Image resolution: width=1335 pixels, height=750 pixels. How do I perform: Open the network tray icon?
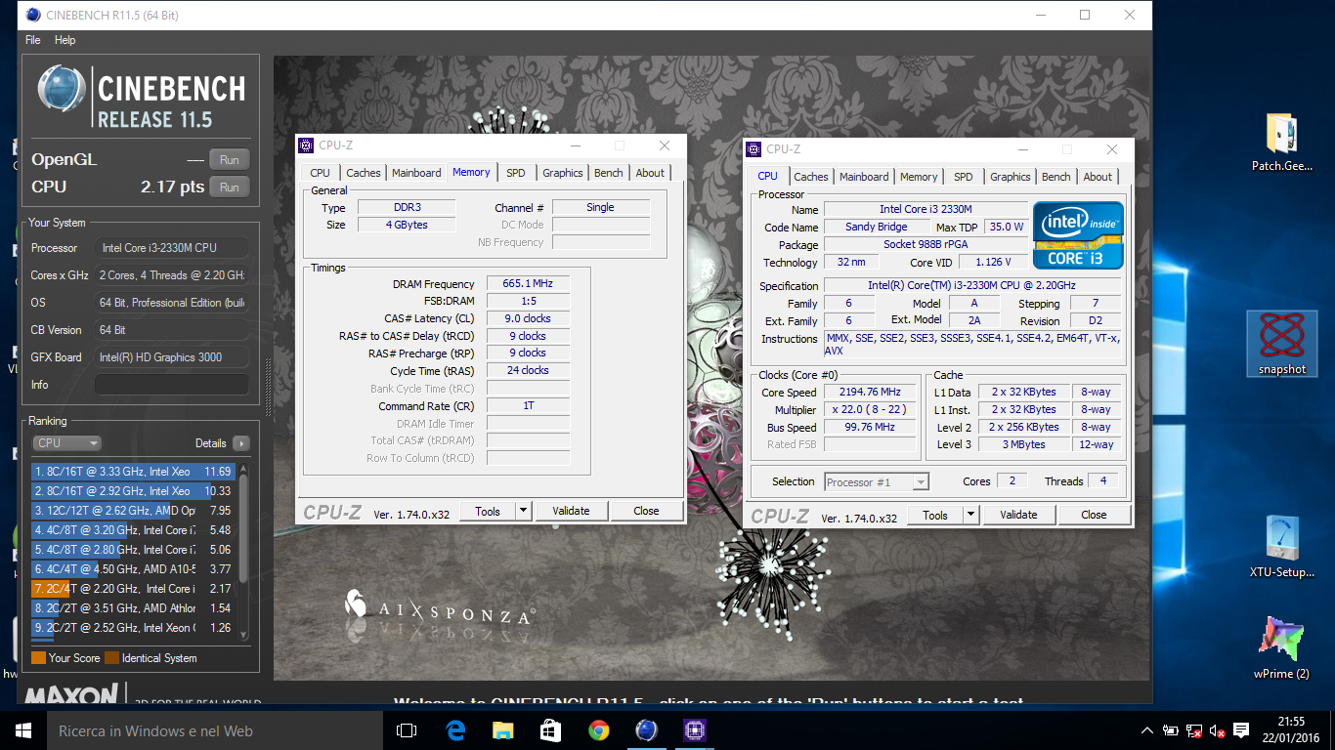pos(1194,730)
